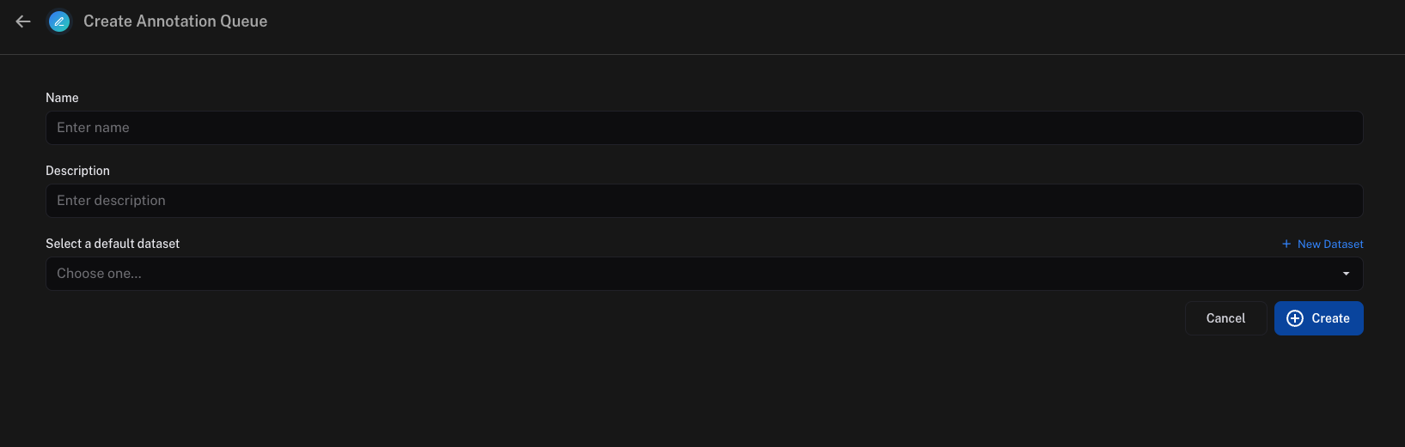
Task: Click the circled plus icon in Create
Action: click(1295, 318)
